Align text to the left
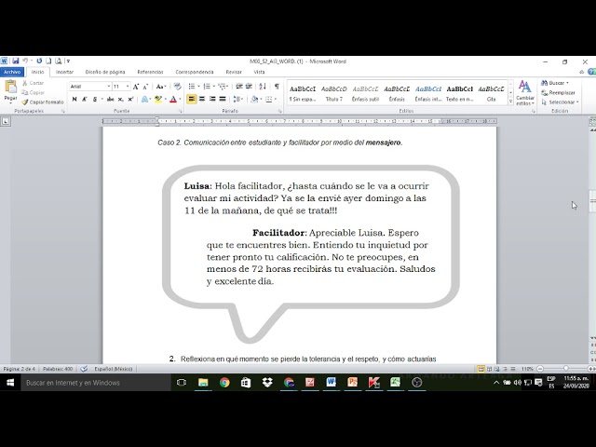The height and width of the screenshot is (447, 596). [x=192, y=100]
